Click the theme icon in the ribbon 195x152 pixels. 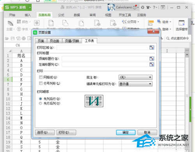tap(10, 23)
